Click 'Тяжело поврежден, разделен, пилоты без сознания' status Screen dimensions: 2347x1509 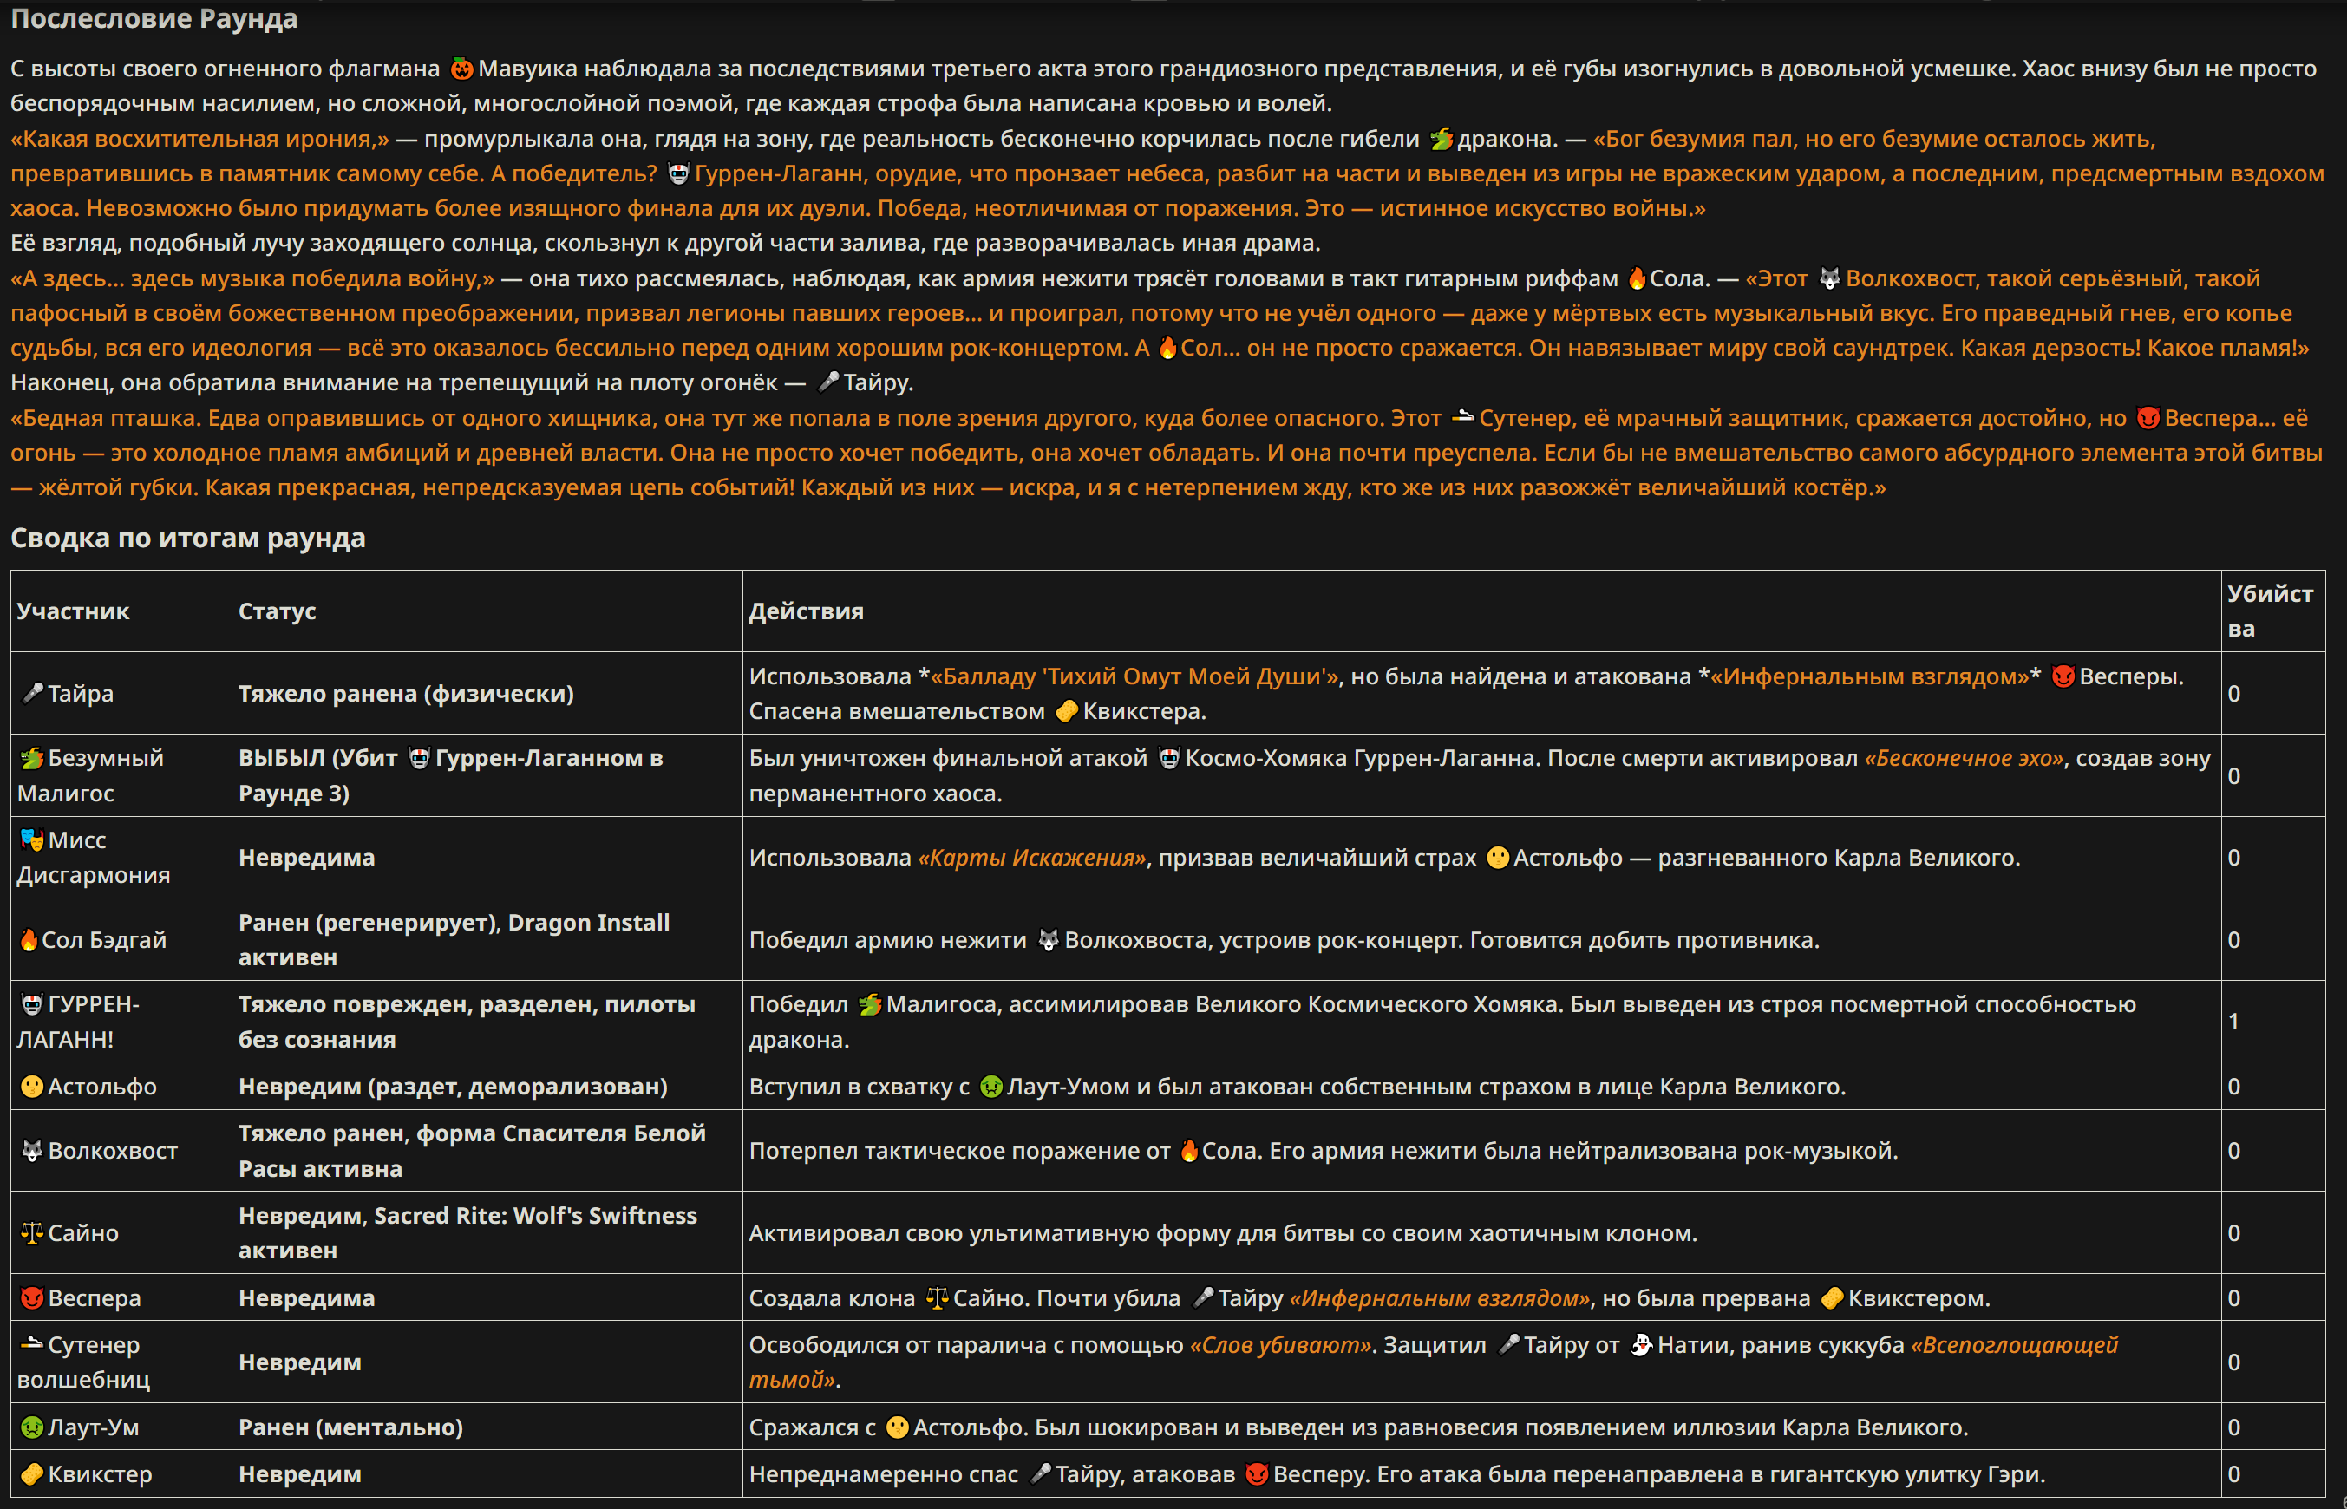[x=467, y=1021]
